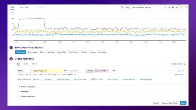Add Profiling Metrics to graph
The width and height of the screenshot is (196, 110).
click(128, 79)
